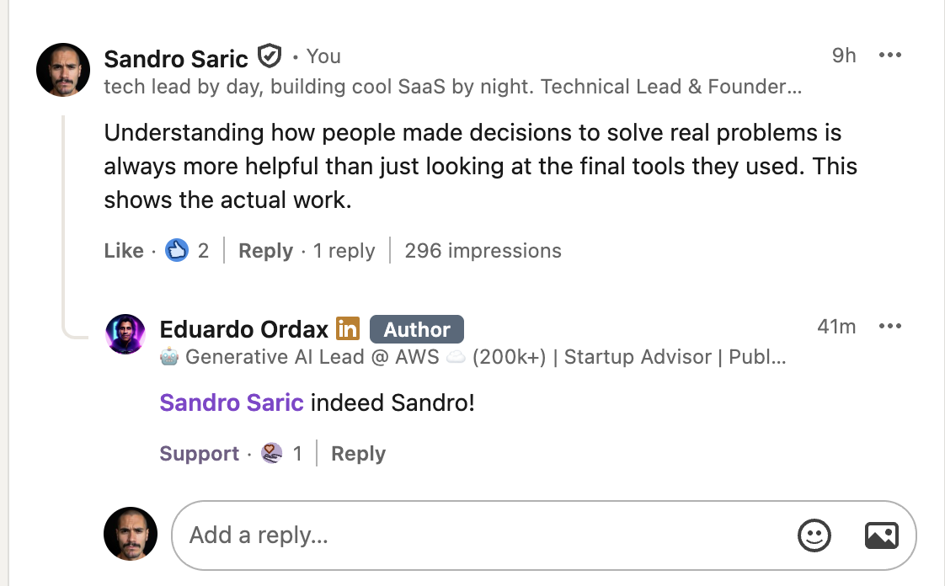Viewport: 945px width, 586px height.
Task: Open the top commenter's profile picture
Action: [63, 70]
